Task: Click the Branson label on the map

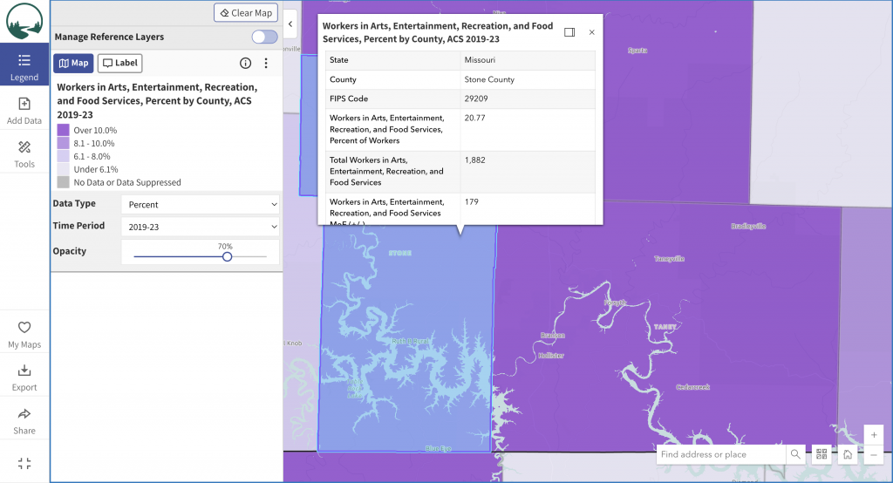Action: pyautogui.click(x=553, y=336)
